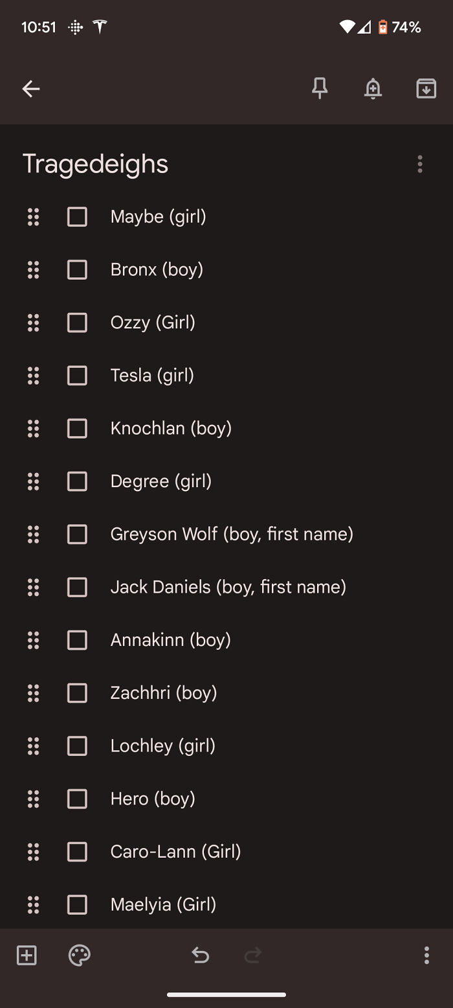
Task: Open the bottom bar more options menu
Action: point(426,955)
